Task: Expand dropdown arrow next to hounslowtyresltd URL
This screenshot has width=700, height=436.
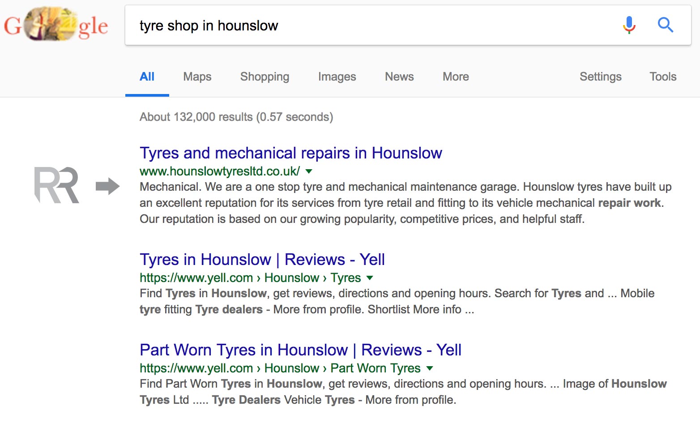Action: pos(309,171)
